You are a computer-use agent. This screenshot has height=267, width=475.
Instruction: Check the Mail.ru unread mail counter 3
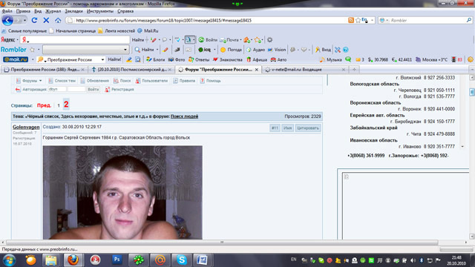(360, 59)
